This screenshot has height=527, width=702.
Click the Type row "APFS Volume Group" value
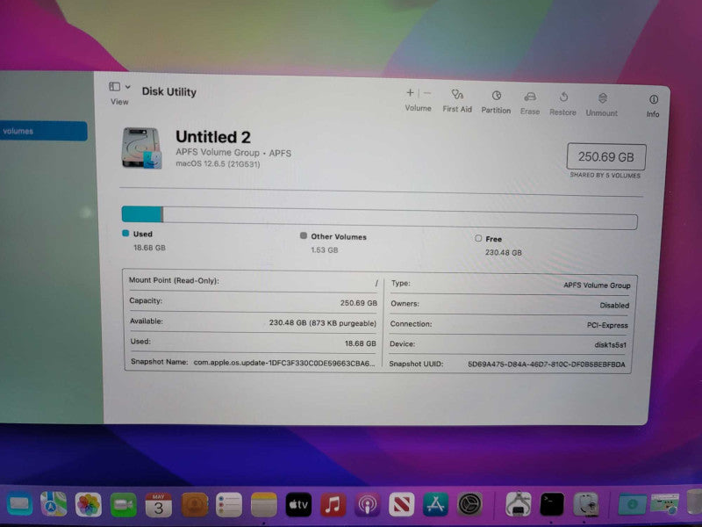coord(597,285)
